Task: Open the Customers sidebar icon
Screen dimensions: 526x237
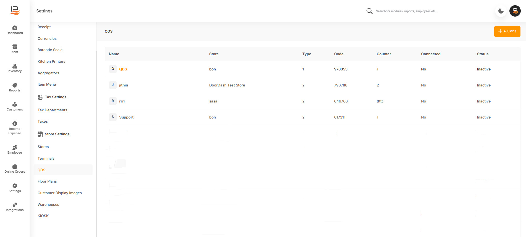Action: [15, 104]
